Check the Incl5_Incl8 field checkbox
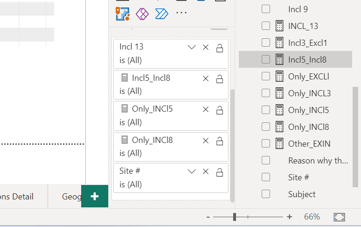The width and height of the screenshot is (361, 227). click(266, 59)
